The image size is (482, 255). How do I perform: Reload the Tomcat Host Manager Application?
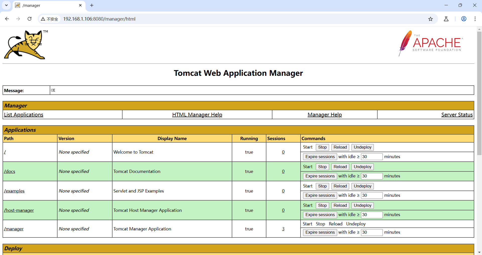(x=340, y=206)
